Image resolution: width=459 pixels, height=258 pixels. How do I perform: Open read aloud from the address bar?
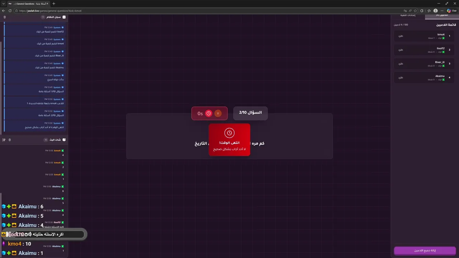410,11
